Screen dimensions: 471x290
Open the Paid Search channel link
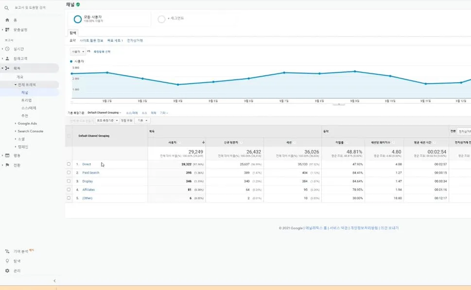coord(91,172)
